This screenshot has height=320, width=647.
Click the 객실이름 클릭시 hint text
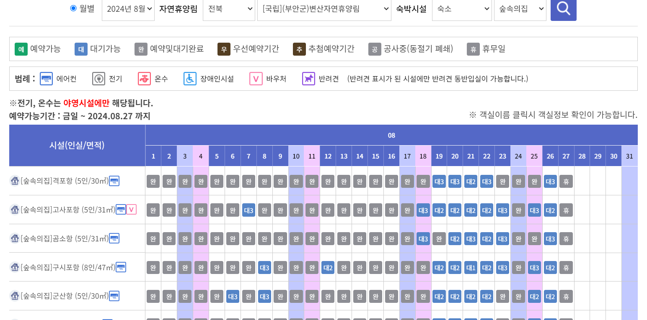point(553,115)
